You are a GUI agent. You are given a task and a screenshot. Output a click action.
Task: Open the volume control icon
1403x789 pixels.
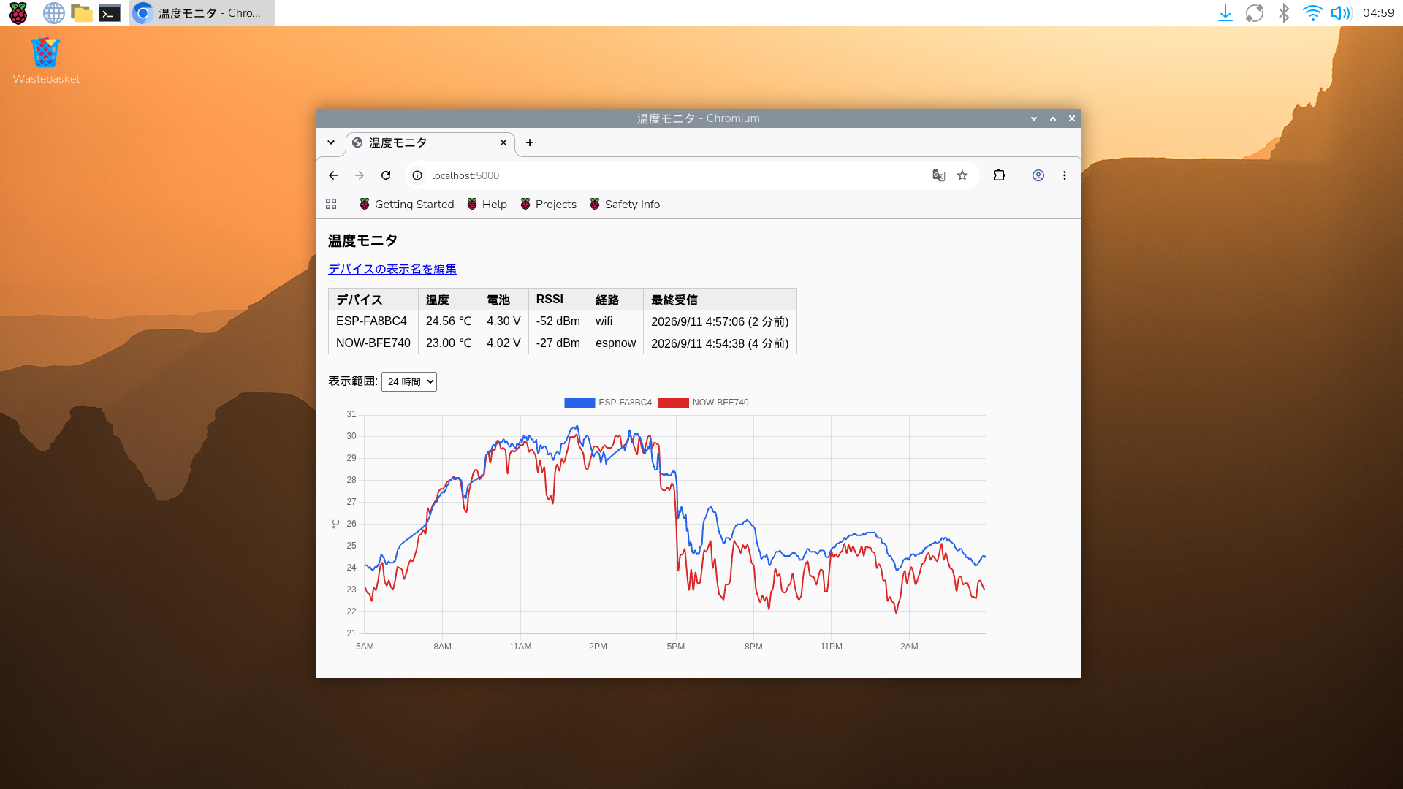[x=1341, y=13]
